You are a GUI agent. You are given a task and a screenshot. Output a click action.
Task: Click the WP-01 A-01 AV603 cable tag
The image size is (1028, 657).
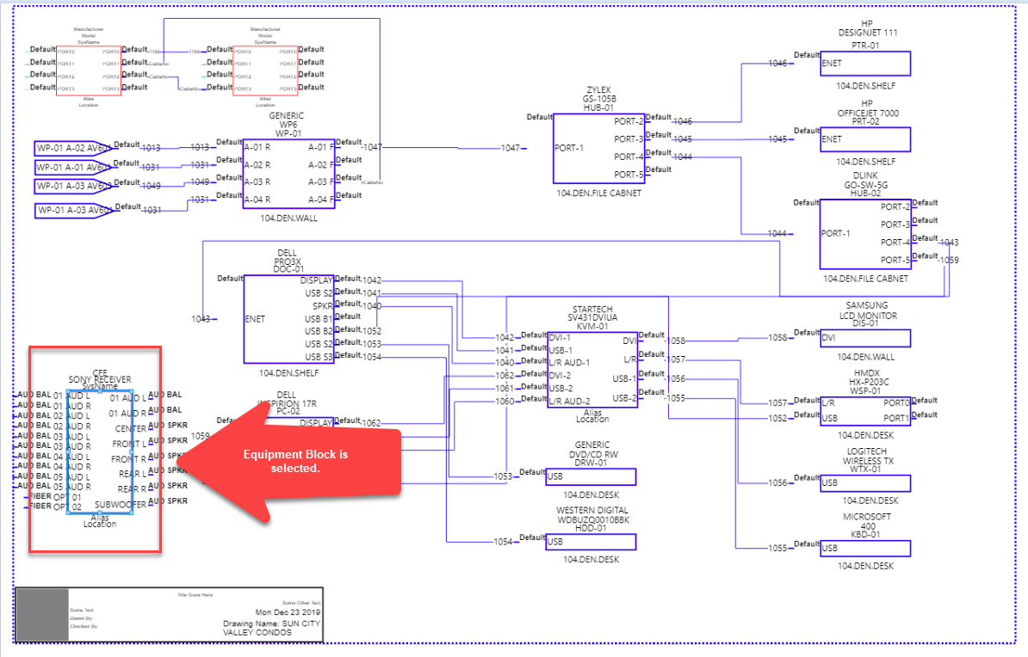pyautogui.click(x=73, y=168)
